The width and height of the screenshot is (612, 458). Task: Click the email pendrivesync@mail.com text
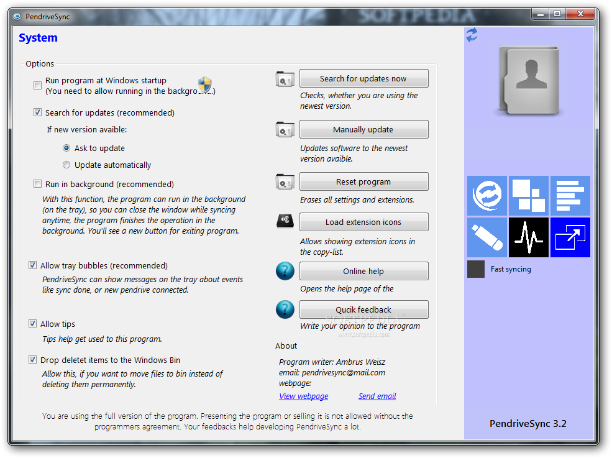[x=332, y=372]
